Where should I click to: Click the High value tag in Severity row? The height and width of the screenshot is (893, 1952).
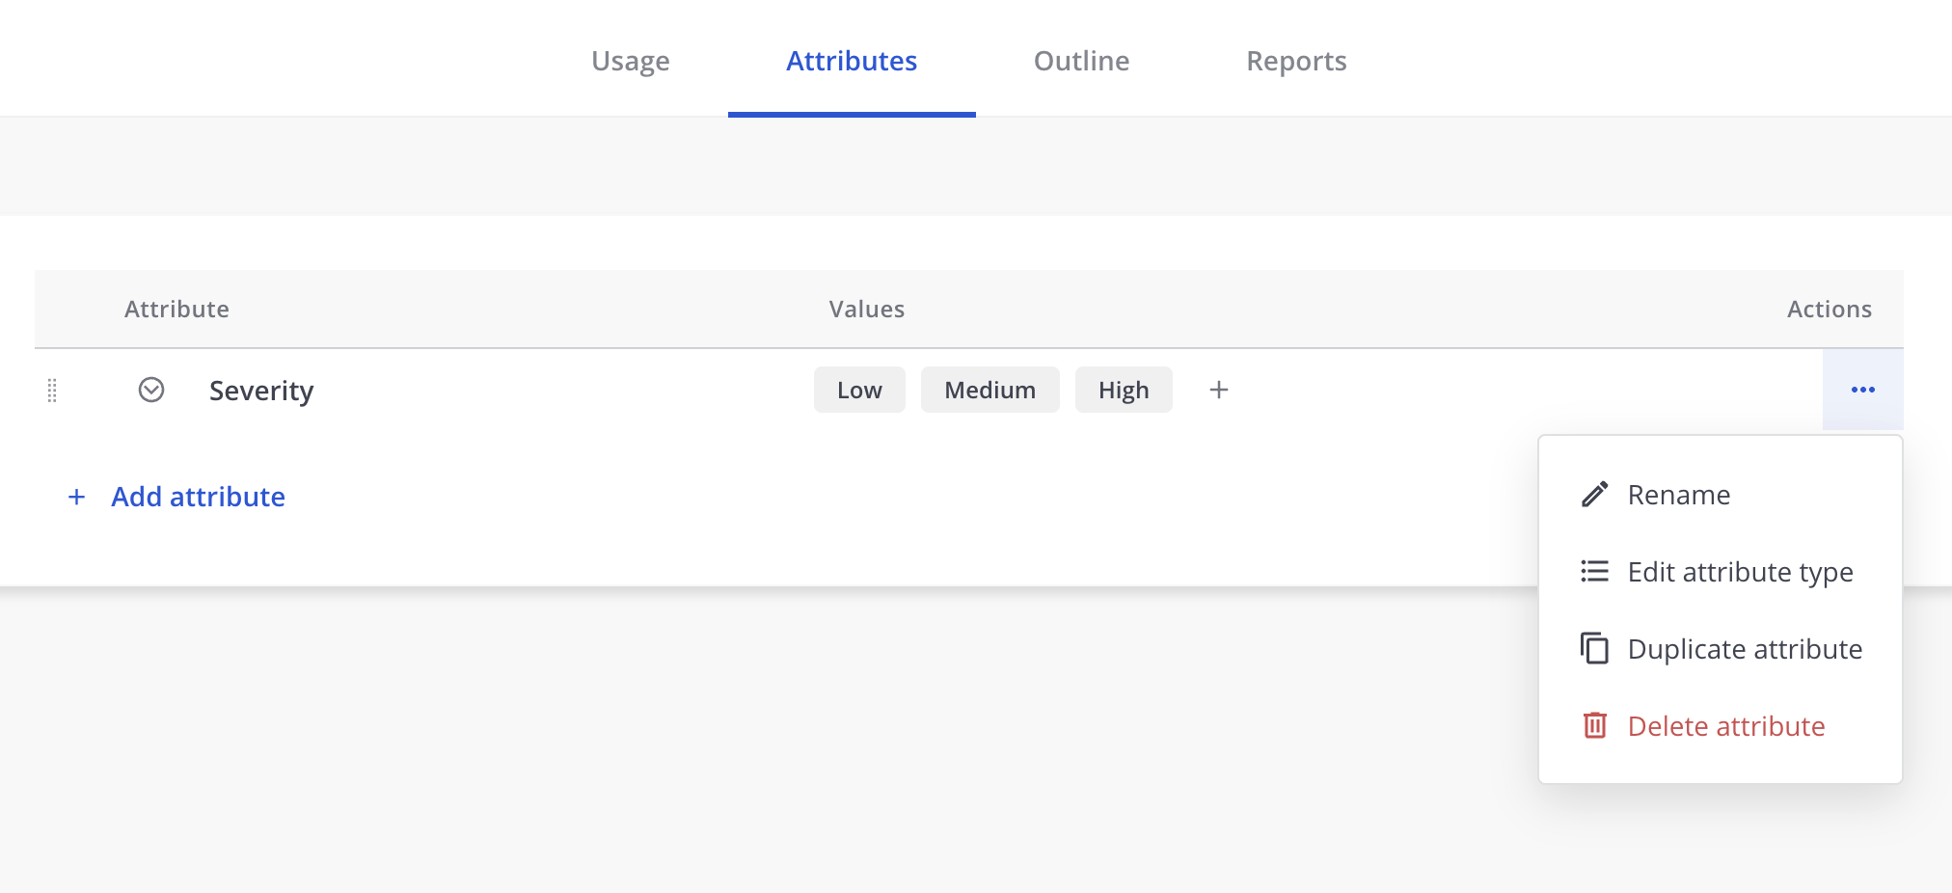1124,390
